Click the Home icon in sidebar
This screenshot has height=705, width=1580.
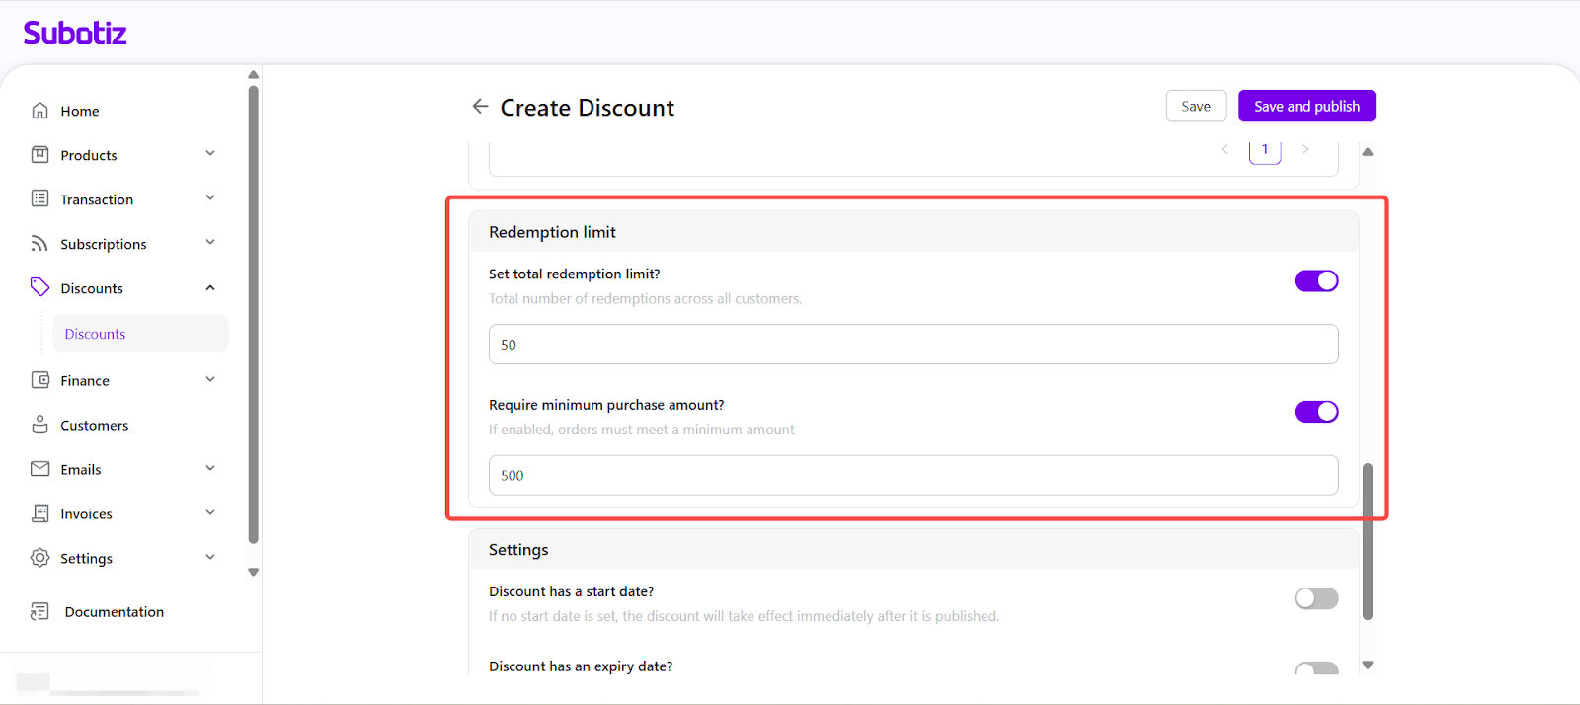coord(39,111)
